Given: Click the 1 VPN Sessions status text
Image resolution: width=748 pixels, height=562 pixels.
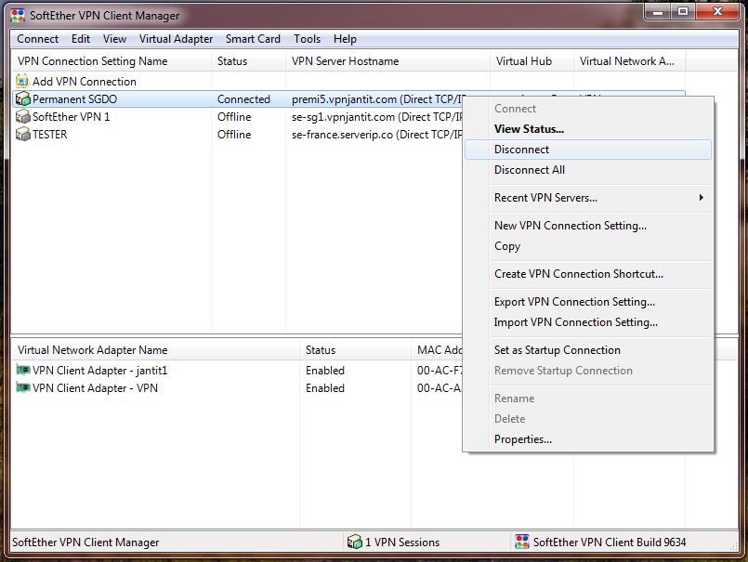Looking at the screenshot, I should [x=402, y=542].
